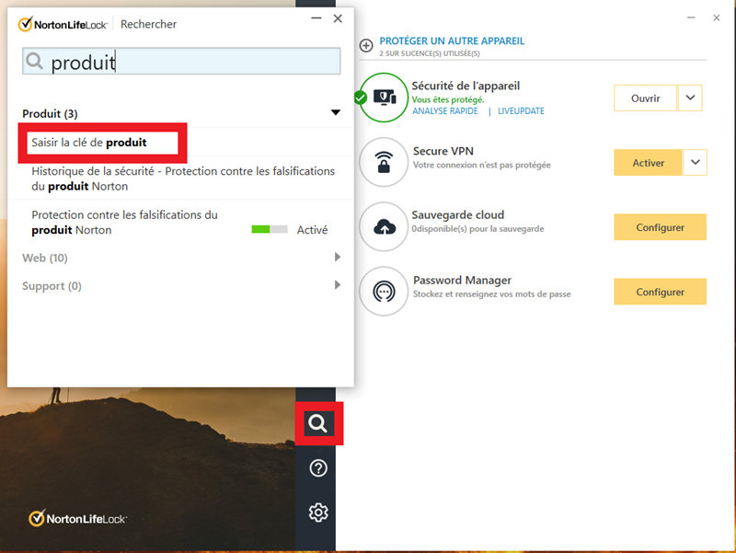Click the plus icon beside Protéger un autre appareil
The width and height of the screenshot is (736, 553).
coord(366,45)
